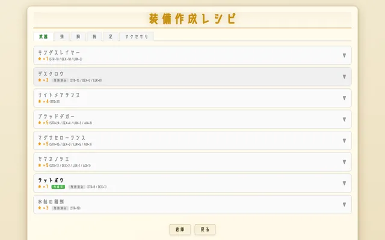Screen dimensions: 385x240
Task: Select the 氷結の細剣 weapon name
Action: tap(51, 202)
